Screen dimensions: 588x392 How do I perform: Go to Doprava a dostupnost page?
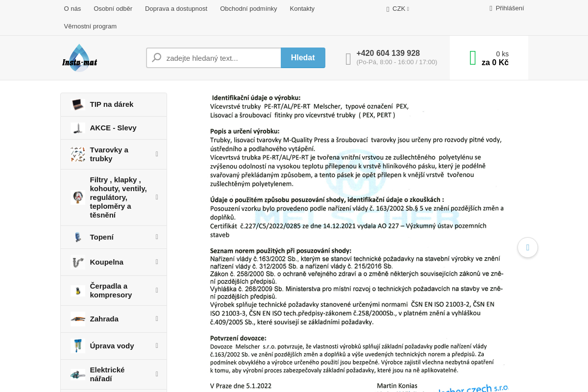(x=176, y=9)
